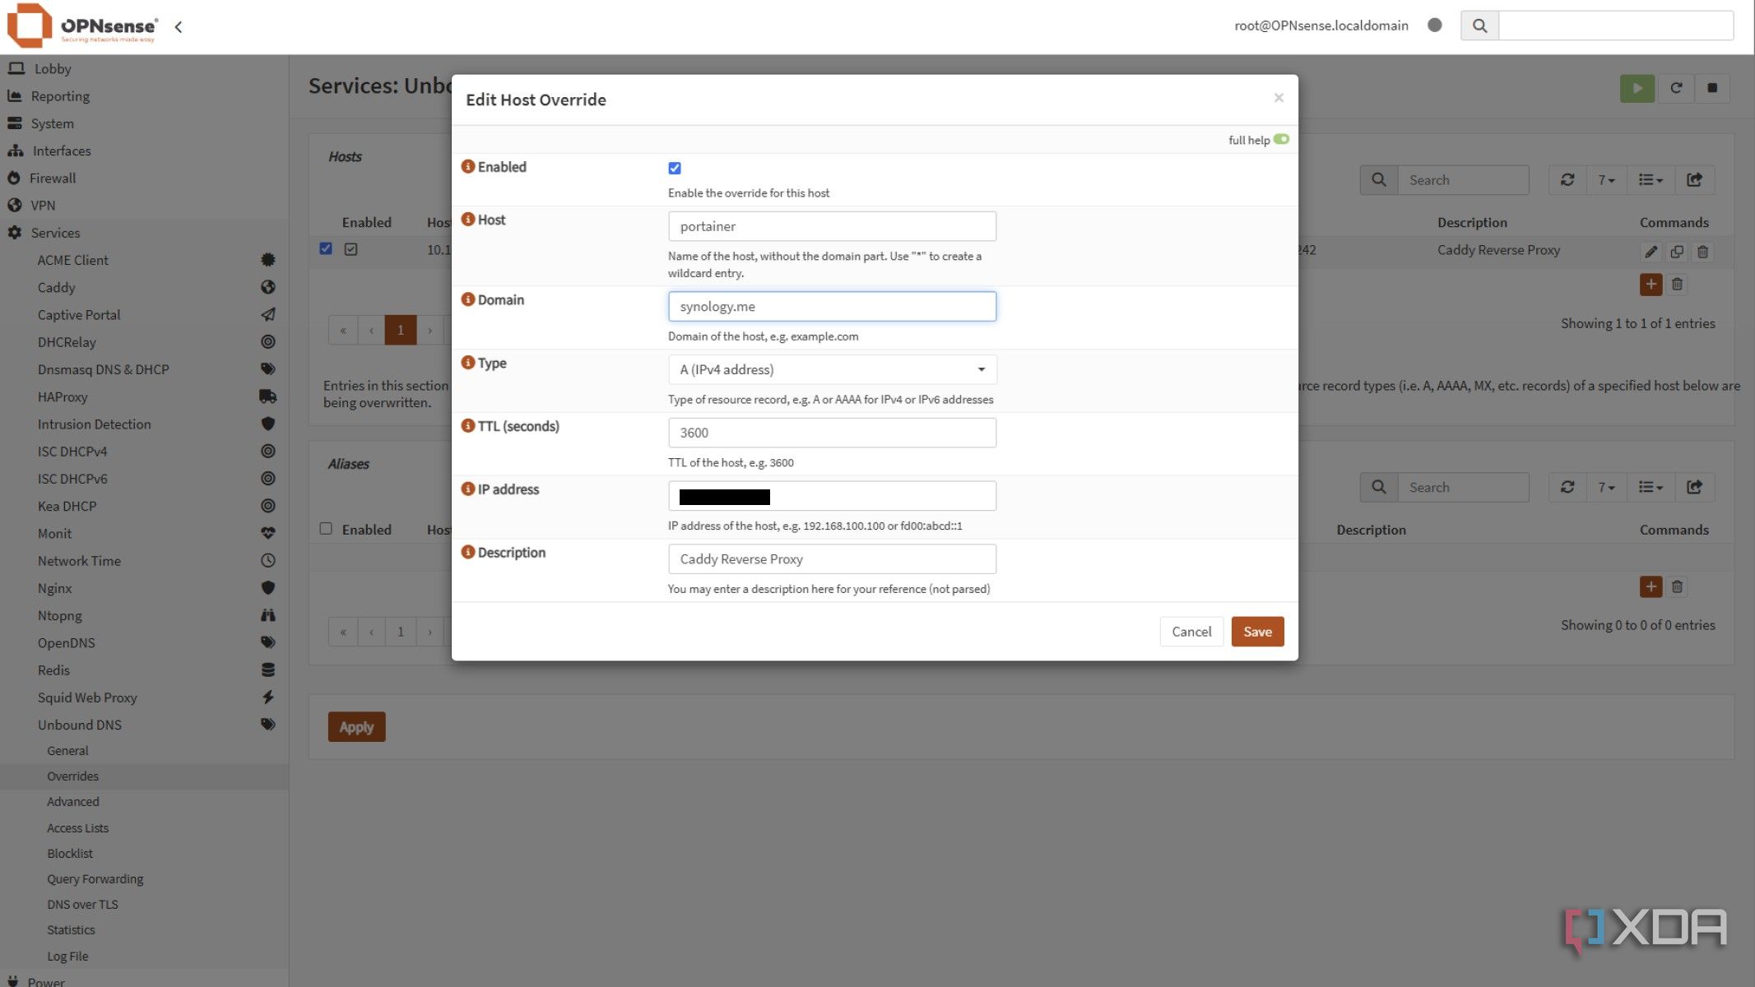Click the pencil edit icon for Caddy Reverse Proxy row

1651,252
